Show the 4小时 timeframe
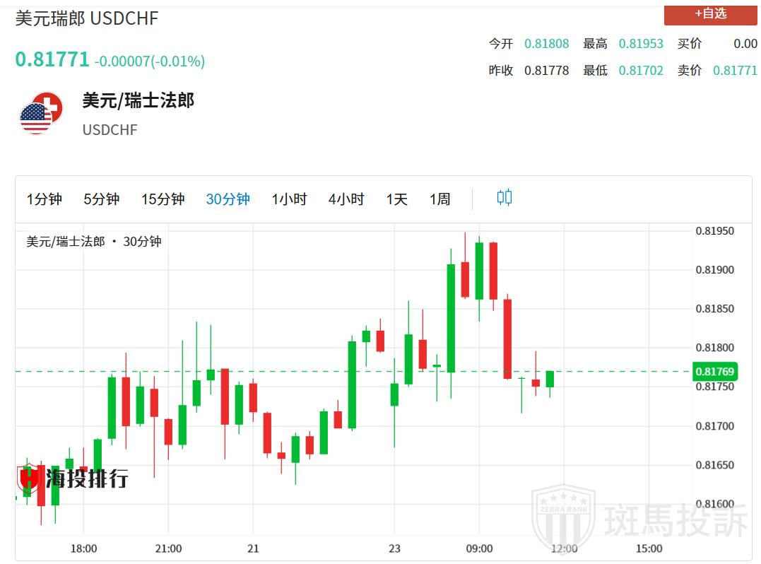Image resolution: width=761 pixels, height=564 pixels. point(346,199)
